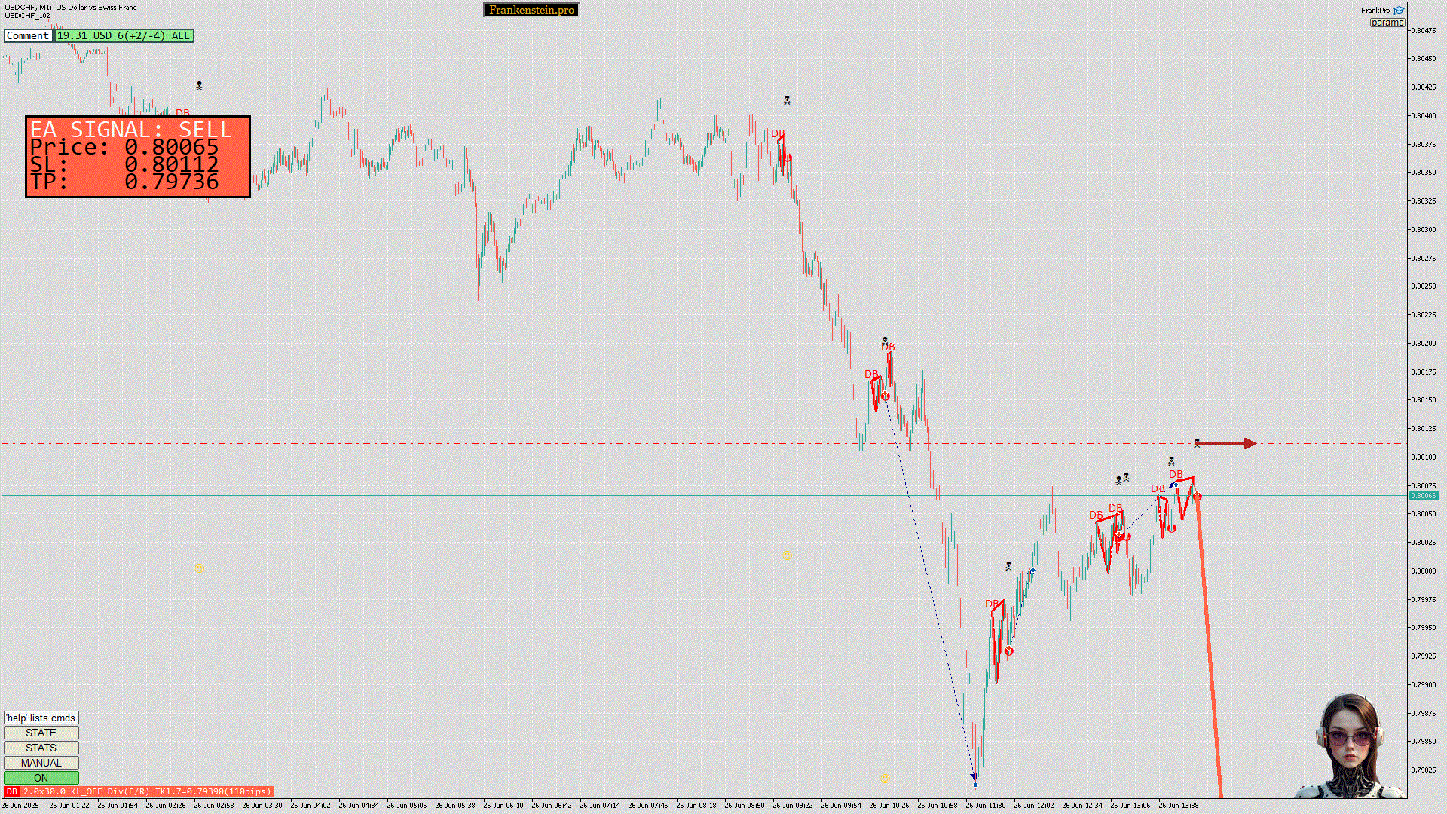Click the green profit summary label
Viewport: 1447px width, 814px height.
click(124, 35)
